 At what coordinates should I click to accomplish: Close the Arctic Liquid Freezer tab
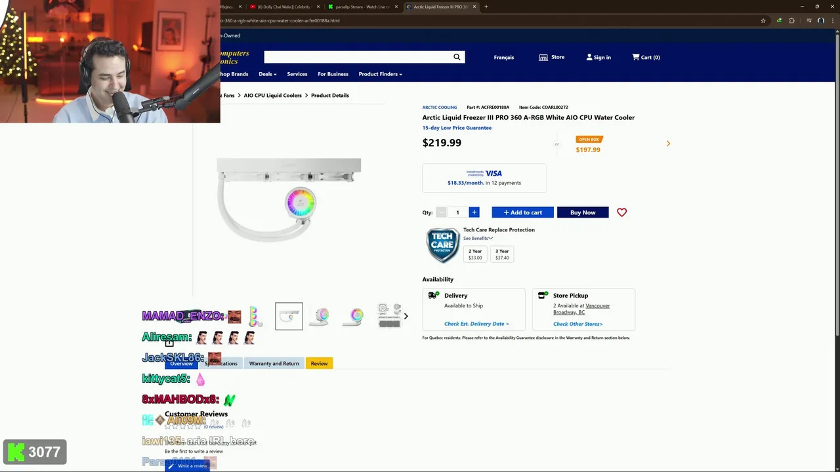click(x=474, y=7)
